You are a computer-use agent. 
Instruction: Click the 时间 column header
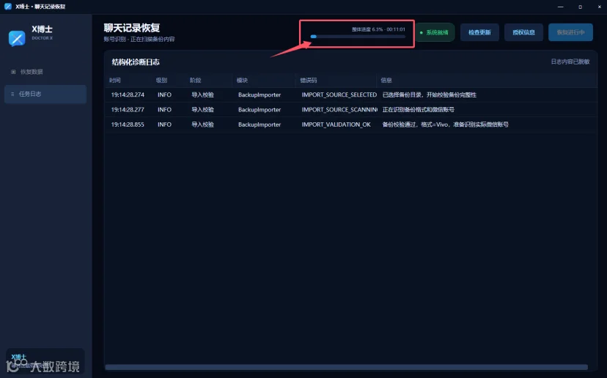click(115, 81)
